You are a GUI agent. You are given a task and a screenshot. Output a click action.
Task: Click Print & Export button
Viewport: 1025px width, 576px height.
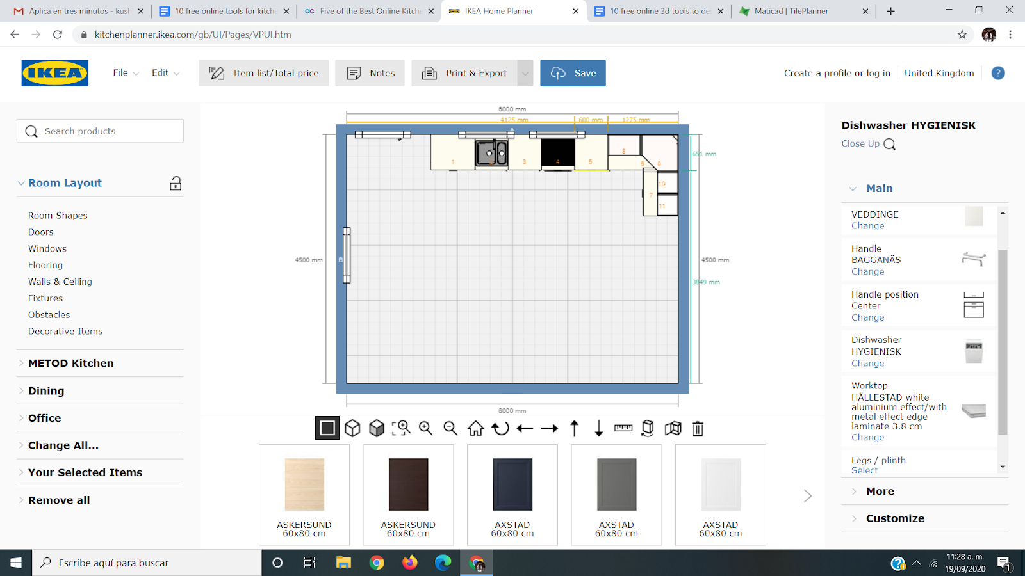tap(464, 73)
